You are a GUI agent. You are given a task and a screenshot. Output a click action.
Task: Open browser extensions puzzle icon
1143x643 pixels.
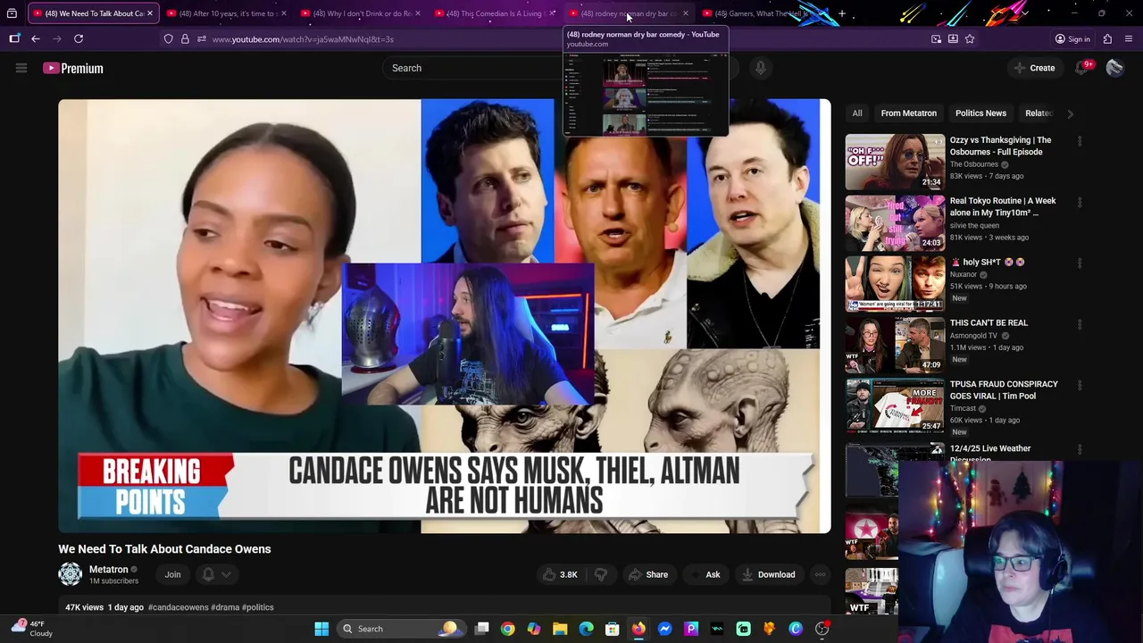click(x=1107, y=39)
